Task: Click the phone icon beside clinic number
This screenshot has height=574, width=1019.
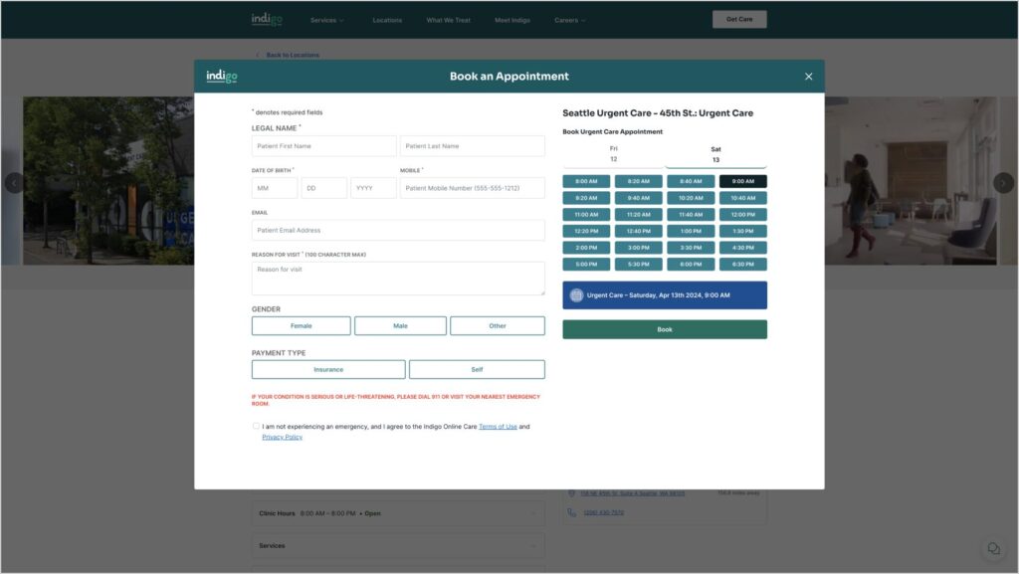Action: click(572, 512)
